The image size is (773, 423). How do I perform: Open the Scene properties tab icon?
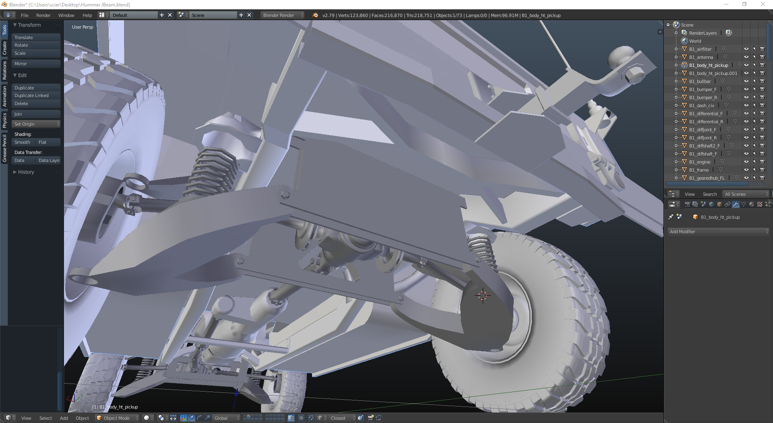703,205
